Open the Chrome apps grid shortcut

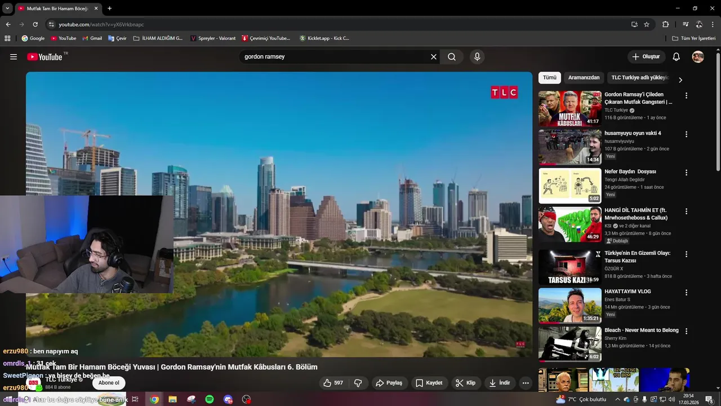tap(7, 38)
